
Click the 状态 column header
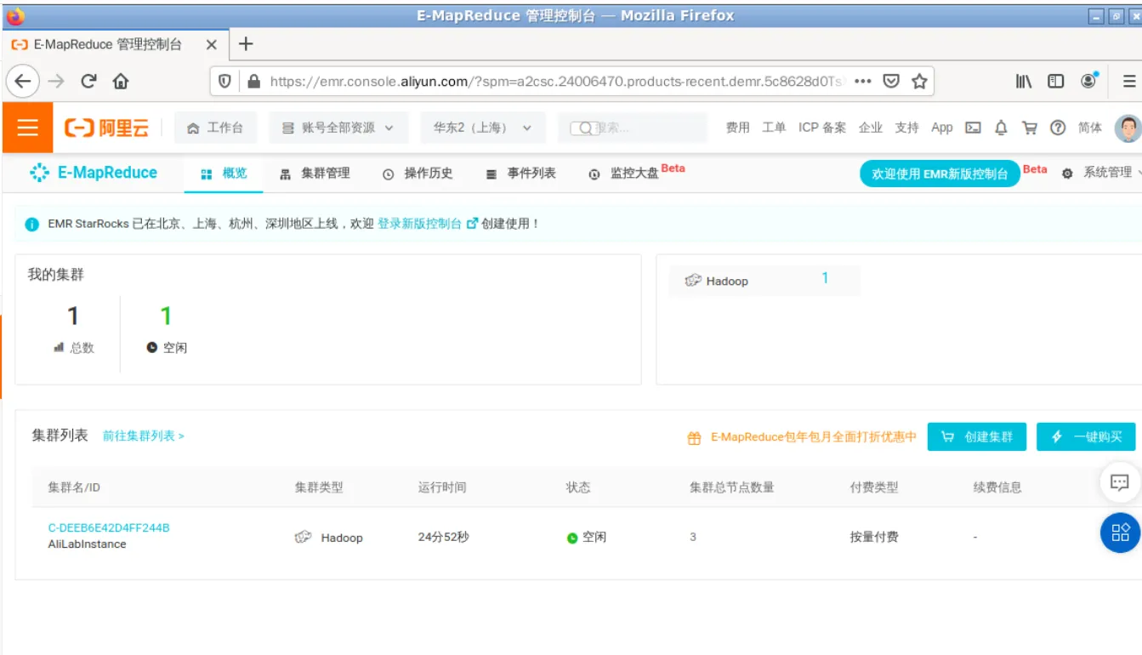tap(578, 487)
